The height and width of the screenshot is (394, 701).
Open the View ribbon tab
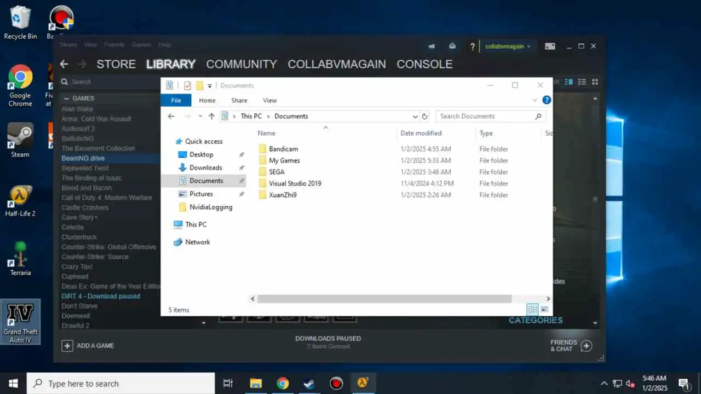(x=270, y=100)
